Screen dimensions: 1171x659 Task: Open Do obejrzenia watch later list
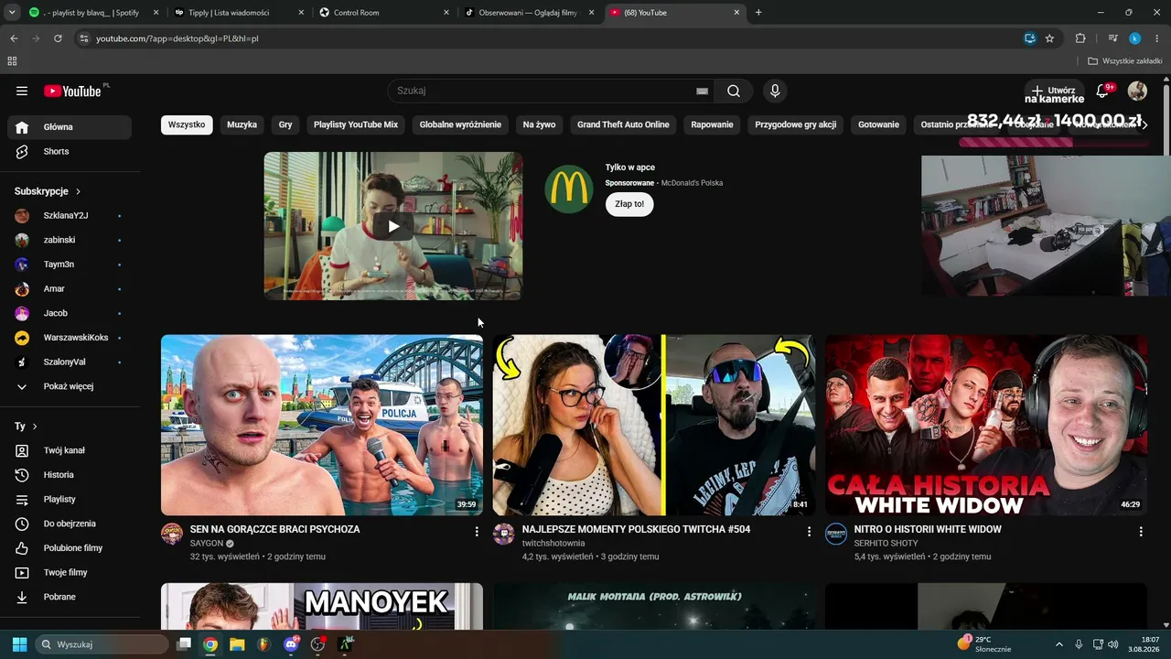pos(70,524)
